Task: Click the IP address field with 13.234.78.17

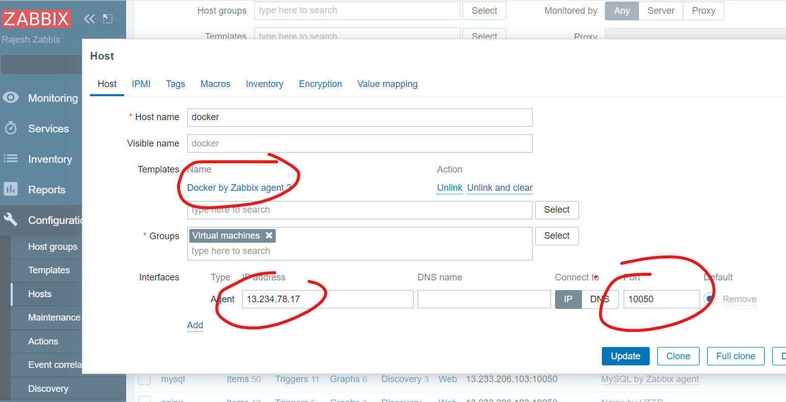Action: coord(327,299)
